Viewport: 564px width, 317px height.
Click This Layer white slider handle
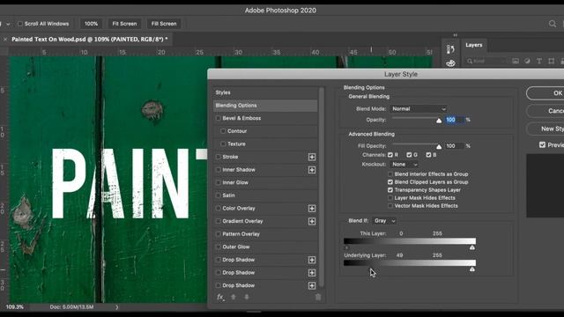472,247
